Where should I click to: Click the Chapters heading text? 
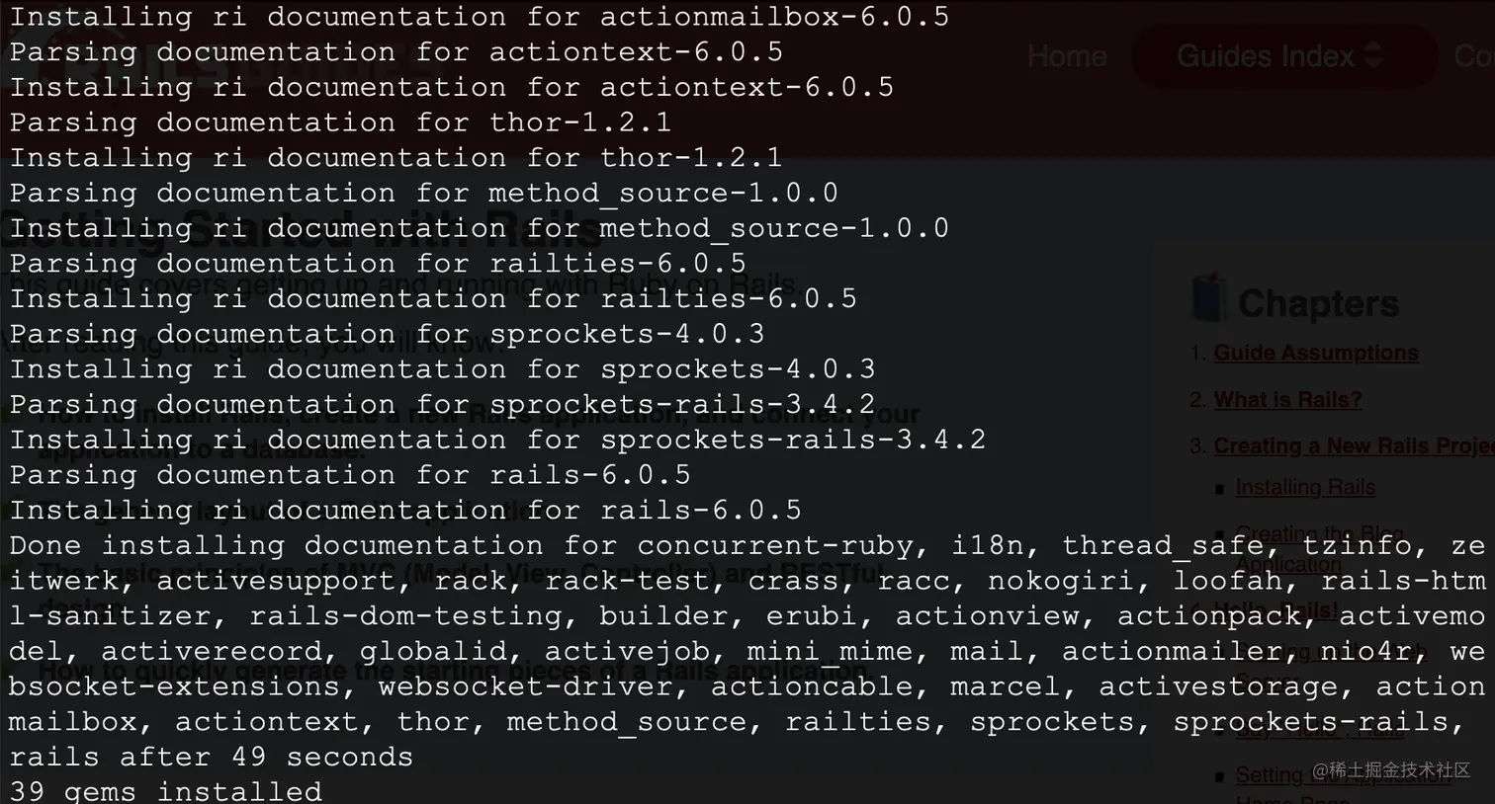coord(1318,303)
